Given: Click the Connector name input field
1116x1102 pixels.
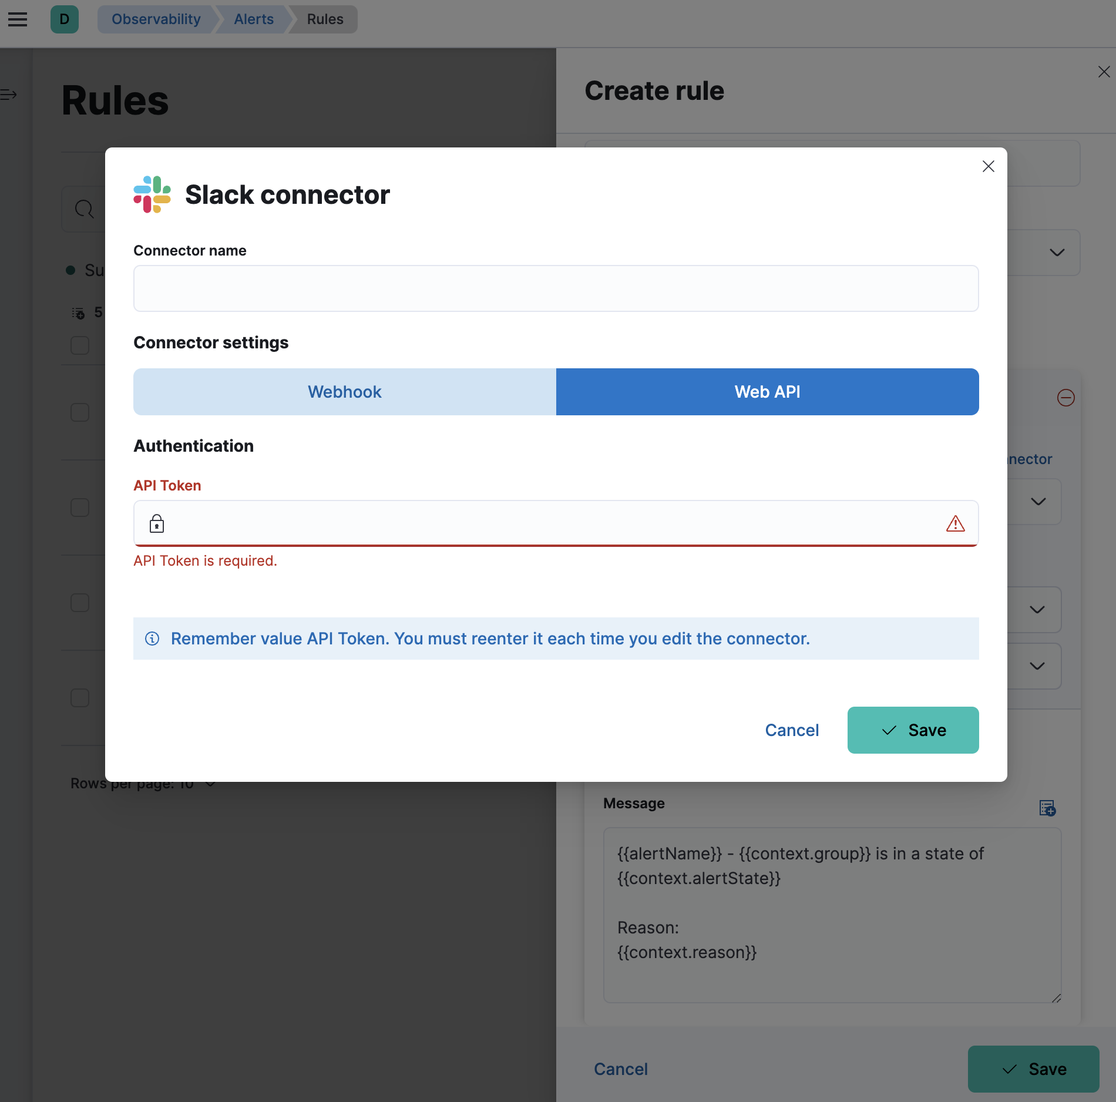Looking at the screenshot, I should click(x=555, y=288).
